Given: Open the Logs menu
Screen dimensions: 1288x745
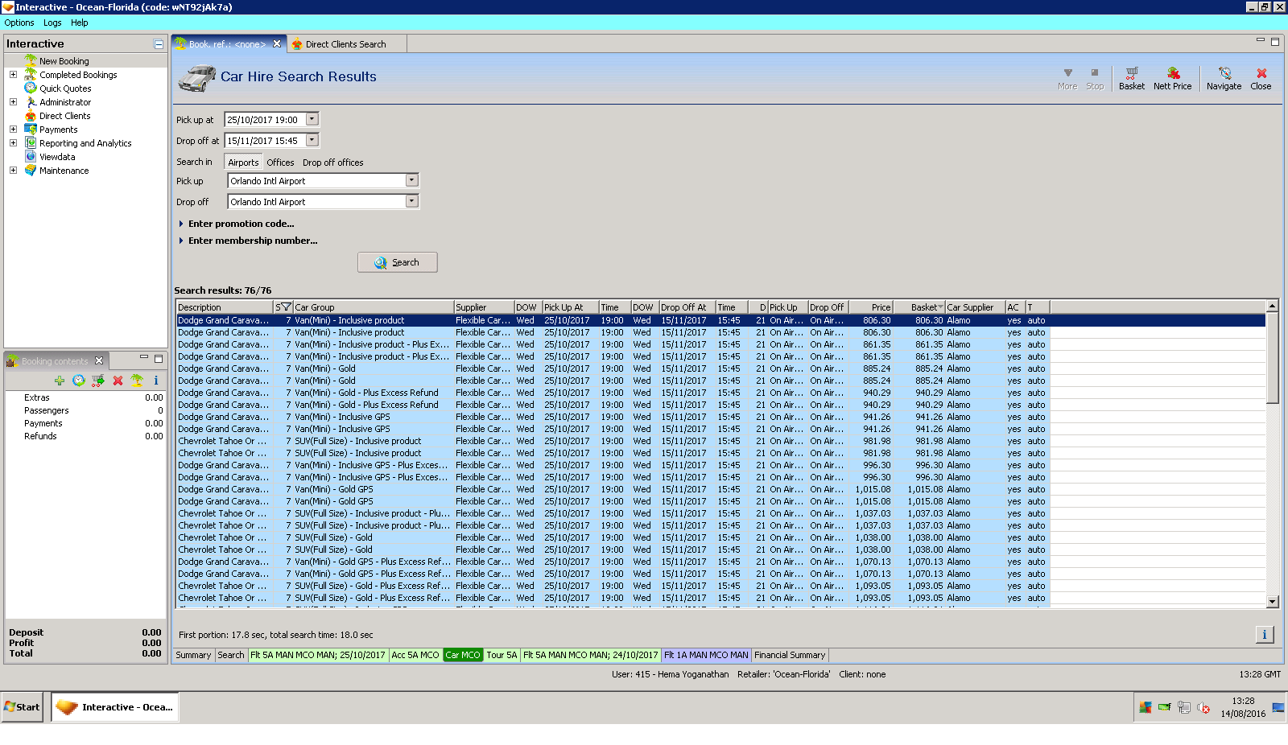Looking at the screenshot, I should tap(52, 23).
